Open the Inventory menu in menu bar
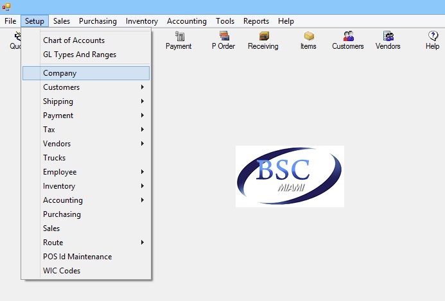The image size is (445, 301). [142, 21]
